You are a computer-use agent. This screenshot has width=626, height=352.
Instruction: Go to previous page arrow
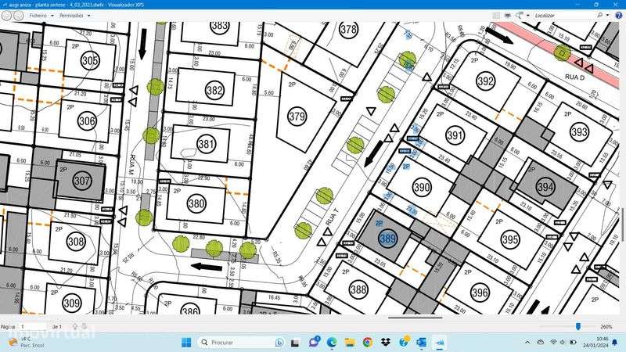[74, 326]
